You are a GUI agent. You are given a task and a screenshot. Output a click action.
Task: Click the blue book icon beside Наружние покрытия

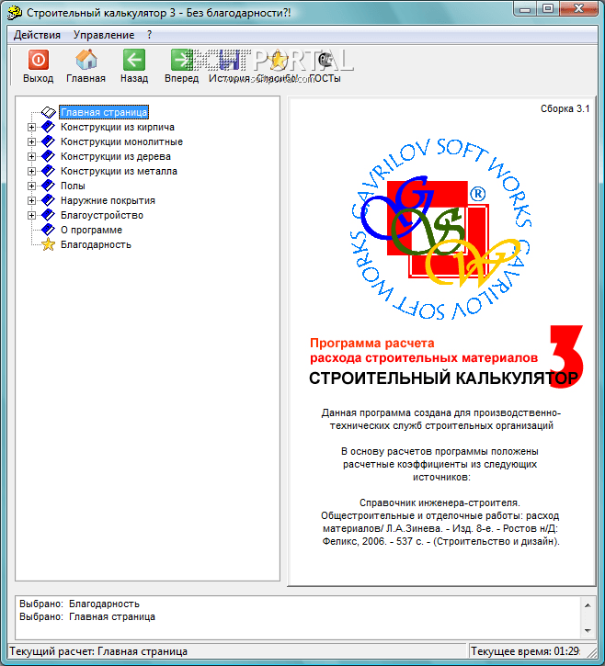[48, 200]
